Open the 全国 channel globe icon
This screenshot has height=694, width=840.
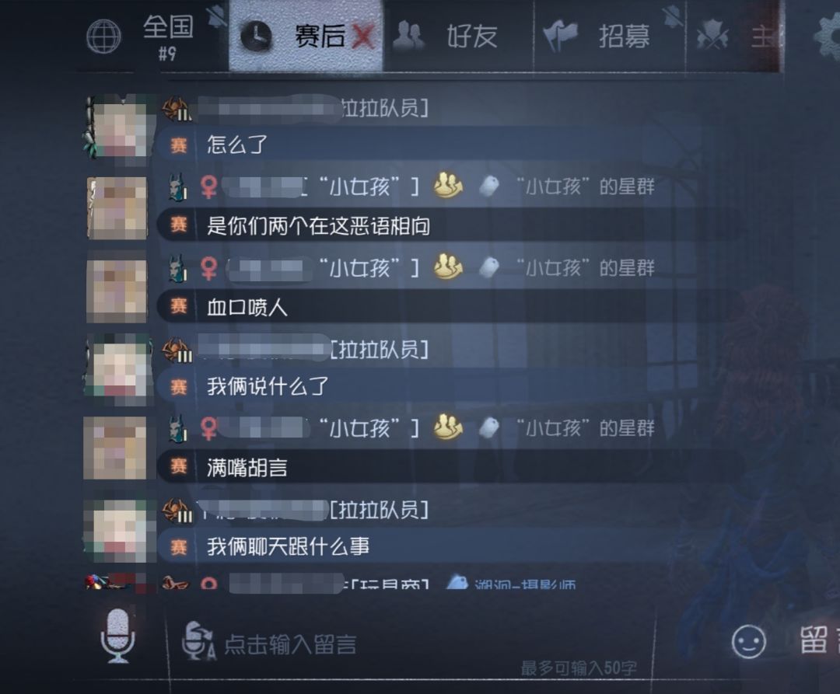click(x=104, y=37)
